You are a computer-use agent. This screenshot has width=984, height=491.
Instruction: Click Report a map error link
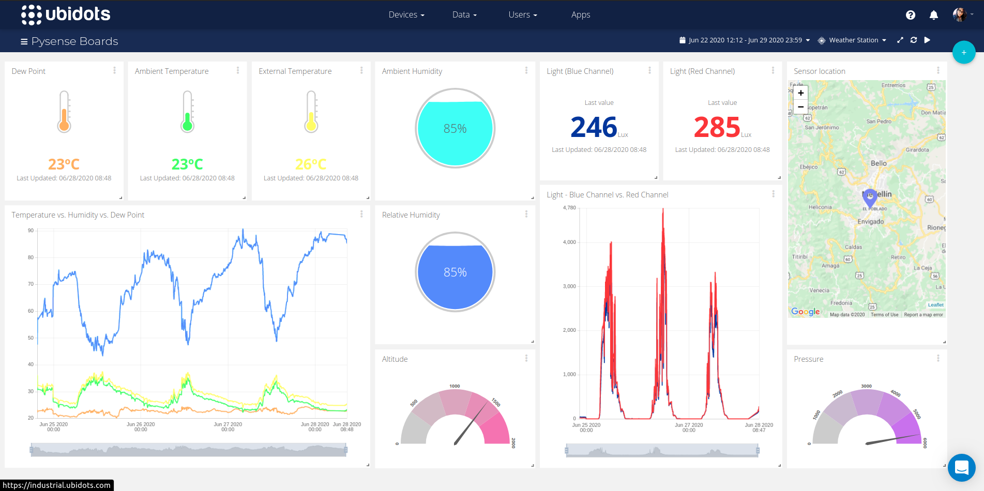tap(924, 315)
